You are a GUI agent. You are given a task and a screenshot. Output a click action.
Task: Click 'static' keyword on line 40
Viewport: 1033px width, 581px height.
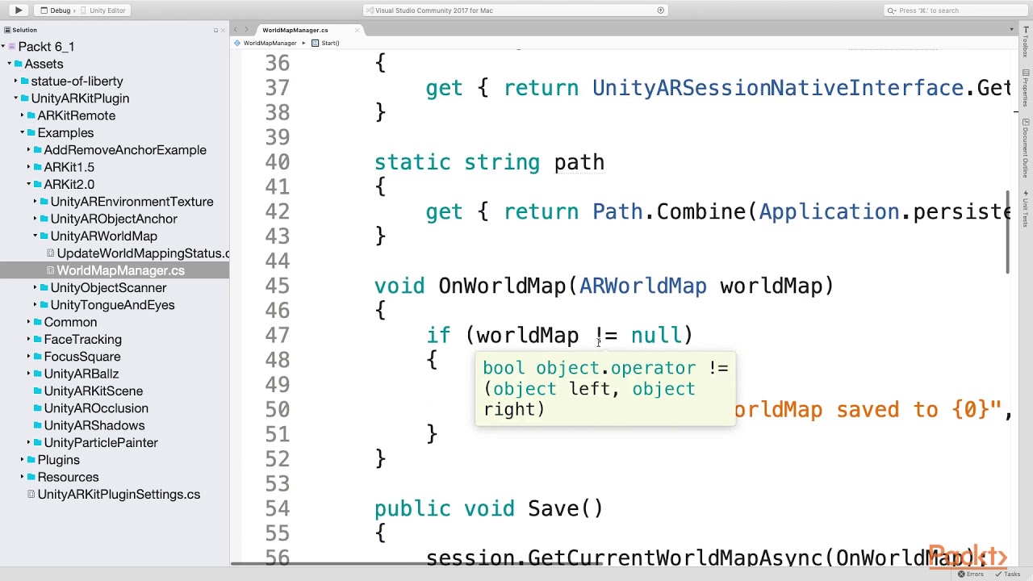click(x=412, y=162)
